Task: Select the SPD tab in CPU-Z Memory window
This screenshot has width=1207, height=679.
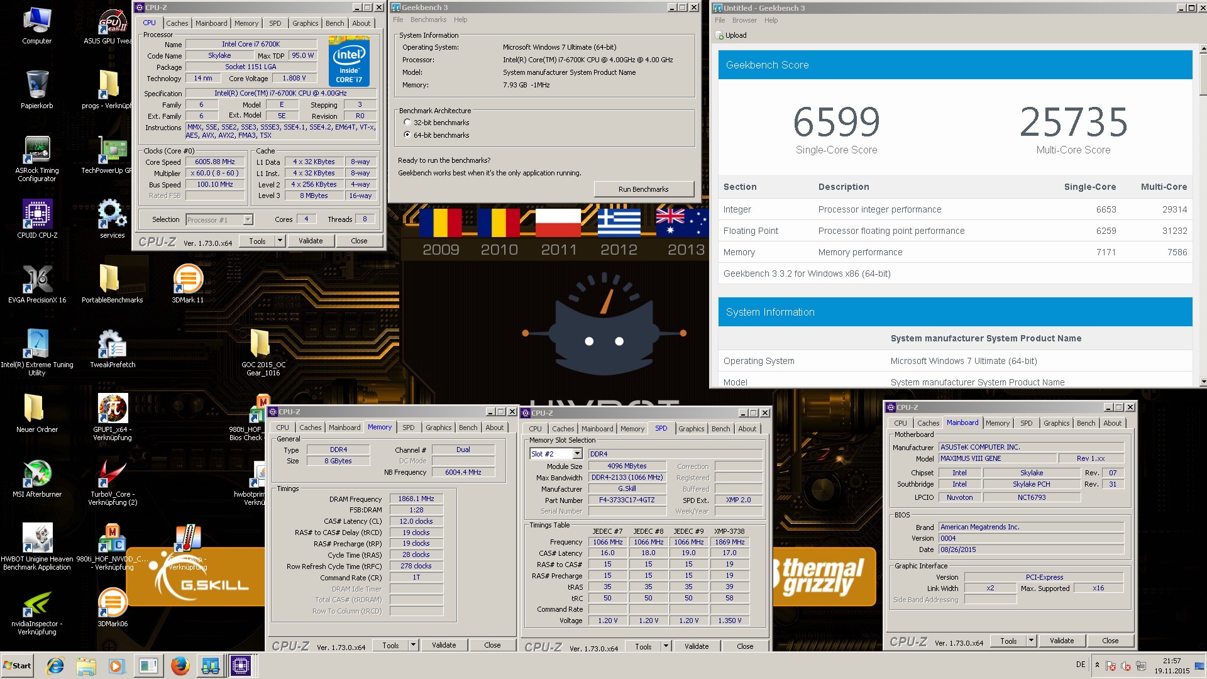Action: coord(408,428)
